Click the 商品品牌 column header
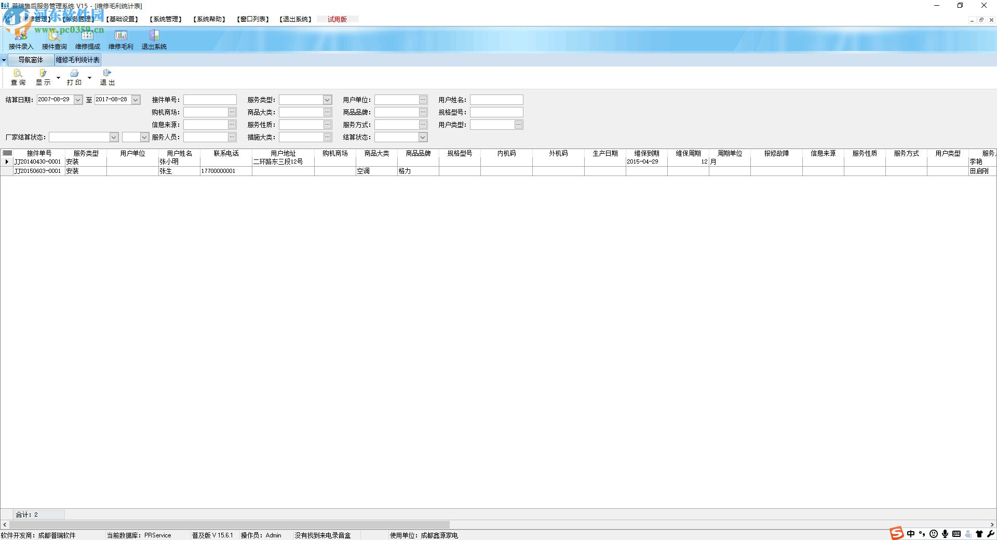The height and width of the screenshot is (540, 997). point(419,153)
